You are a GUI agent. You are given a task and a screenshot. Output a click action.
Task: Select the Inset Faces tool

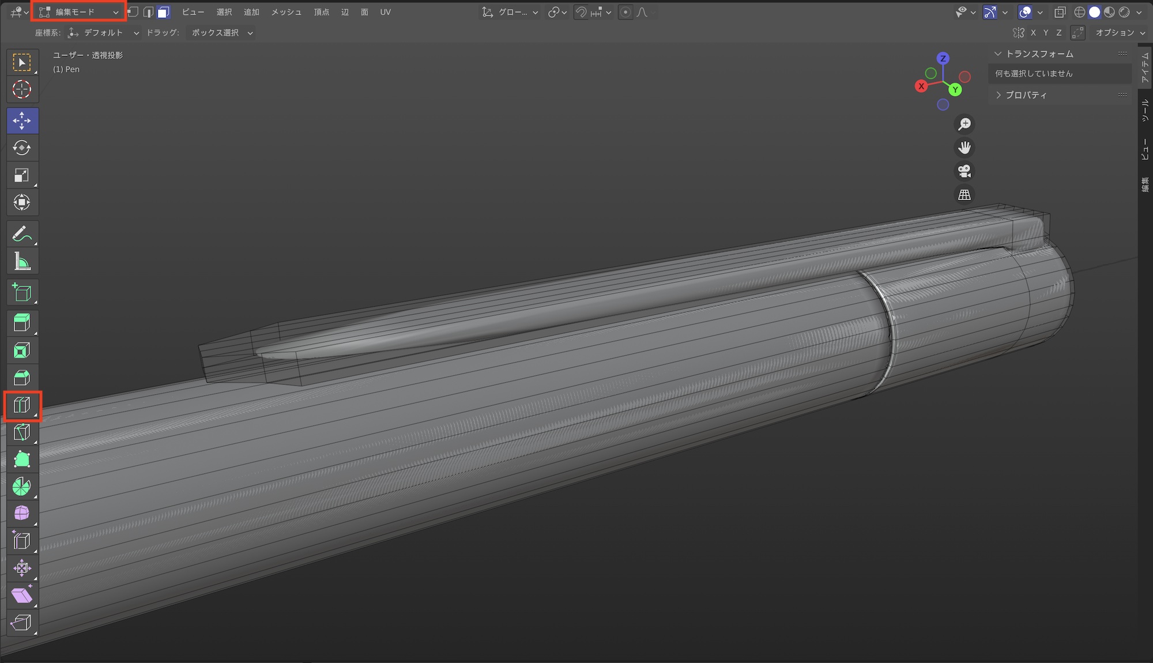click(22, 351)
